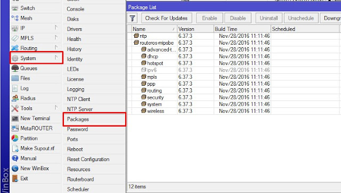Viewport: 341px width, 193px height.
Task: Click the Tools wrench icon
Action: (15, 108)
